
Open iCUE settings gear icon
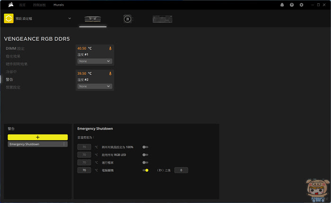pos(302,5)
